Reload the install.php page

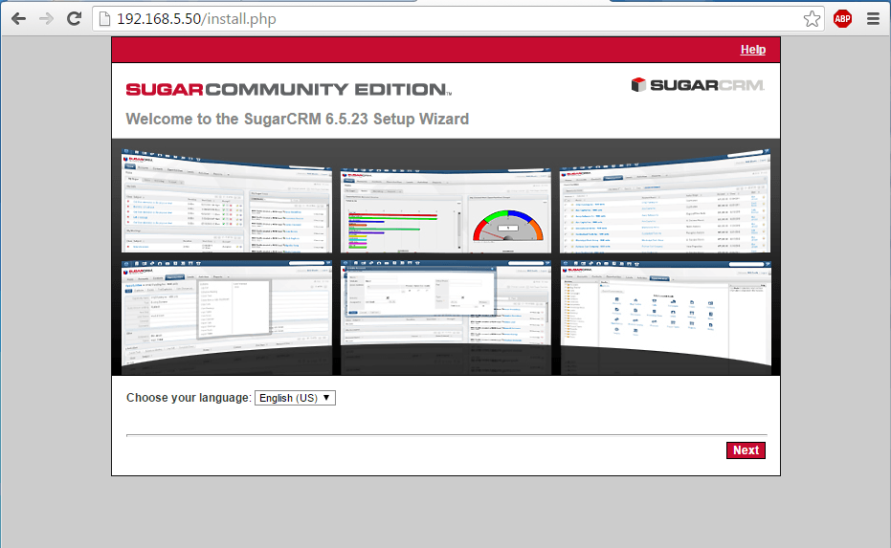pyautogui.click(x=74, y=19)
